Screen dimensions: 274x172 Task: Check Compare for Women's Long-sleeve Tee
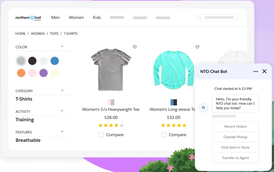(164, 135)
